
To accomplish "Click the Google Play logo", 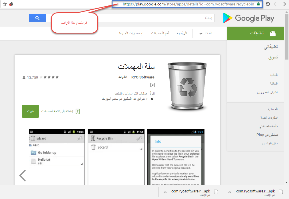I will (249, 18).
